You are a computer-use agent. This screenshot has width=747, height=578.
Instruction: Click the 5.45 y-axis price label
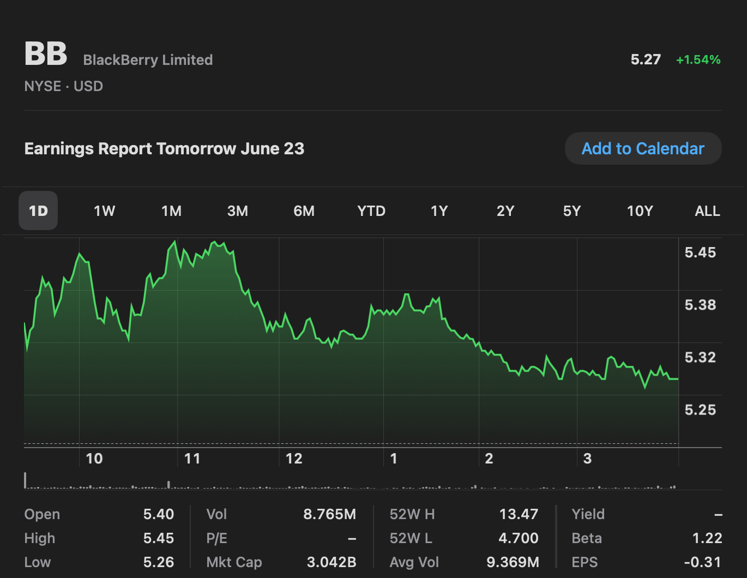pyautogui.click(x=700, y=252)
